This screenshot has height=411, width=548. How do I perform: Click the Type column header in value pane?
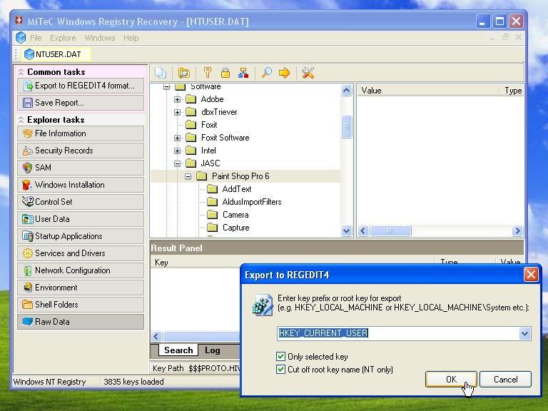pyautogui.click(x=512, y=91)
